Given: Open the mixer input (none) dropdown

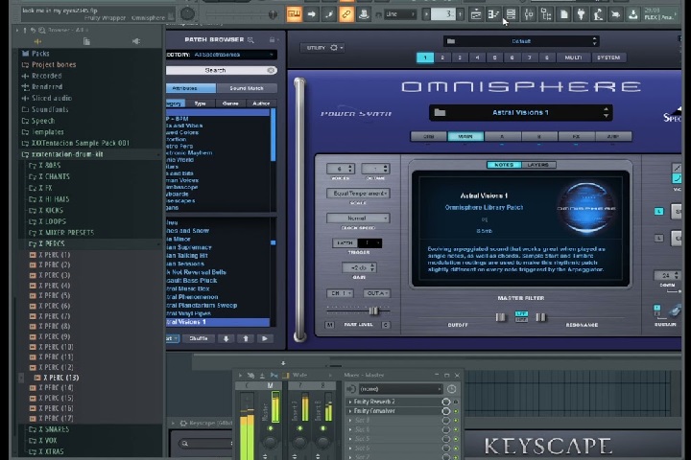Looking at the screenshot, I should point(400,389).
